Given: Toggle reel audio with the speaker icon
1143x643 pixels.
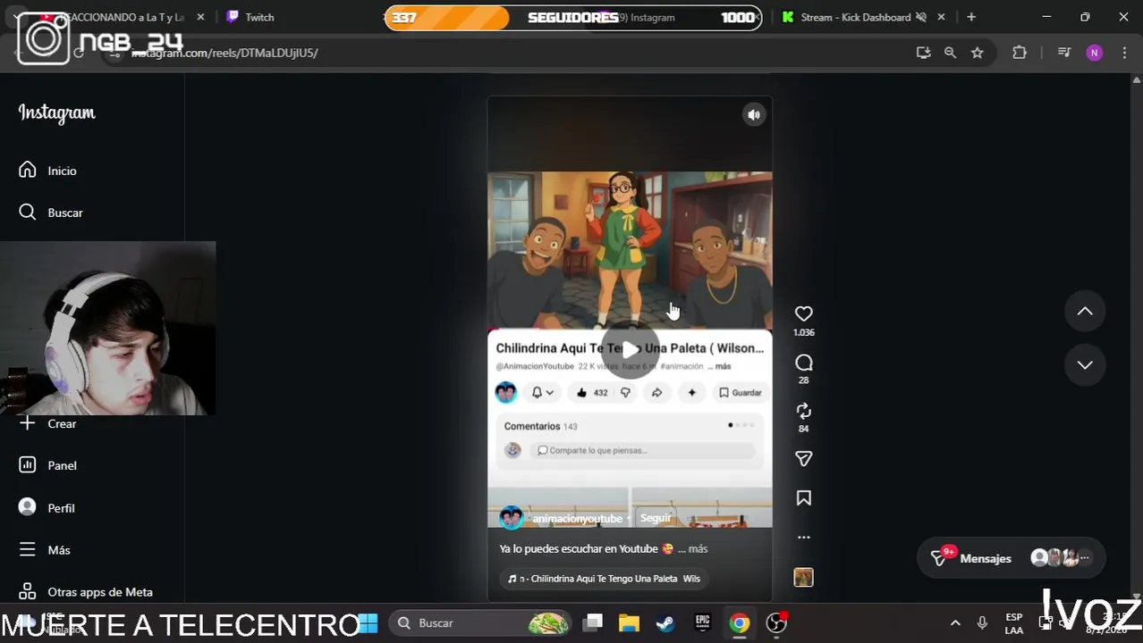Looking at the screenshot, I should (x=754, y=114).
